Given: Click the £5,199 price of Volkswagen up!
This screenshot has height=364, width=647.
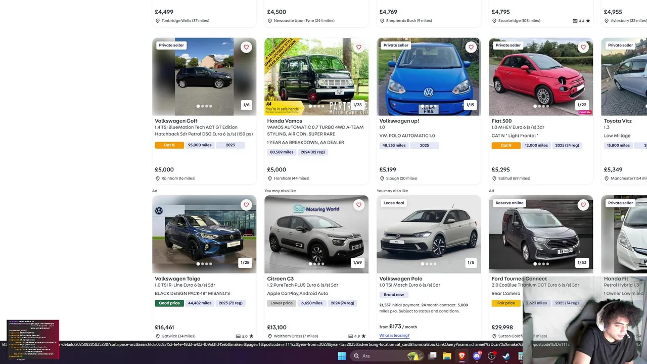Looking at the screenshot, I should pos(388,170).
